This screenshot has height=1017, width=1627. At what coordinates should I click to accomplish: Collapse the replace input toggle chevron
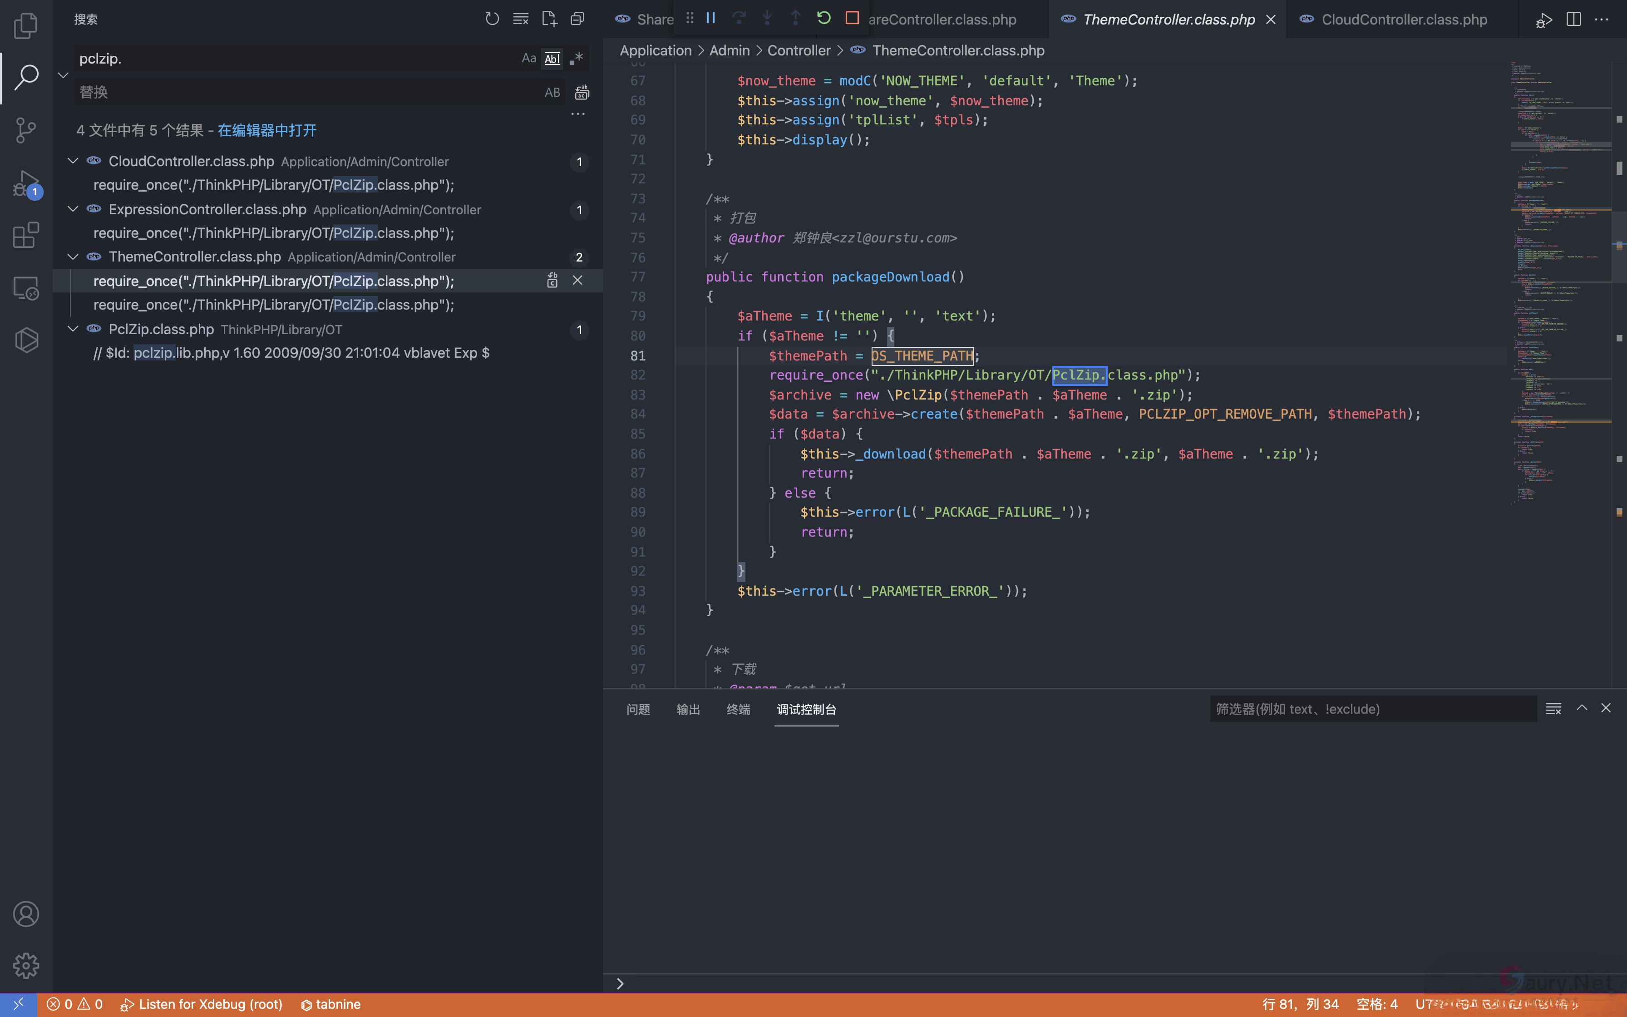pyautogui.click(x=63, y=75)
